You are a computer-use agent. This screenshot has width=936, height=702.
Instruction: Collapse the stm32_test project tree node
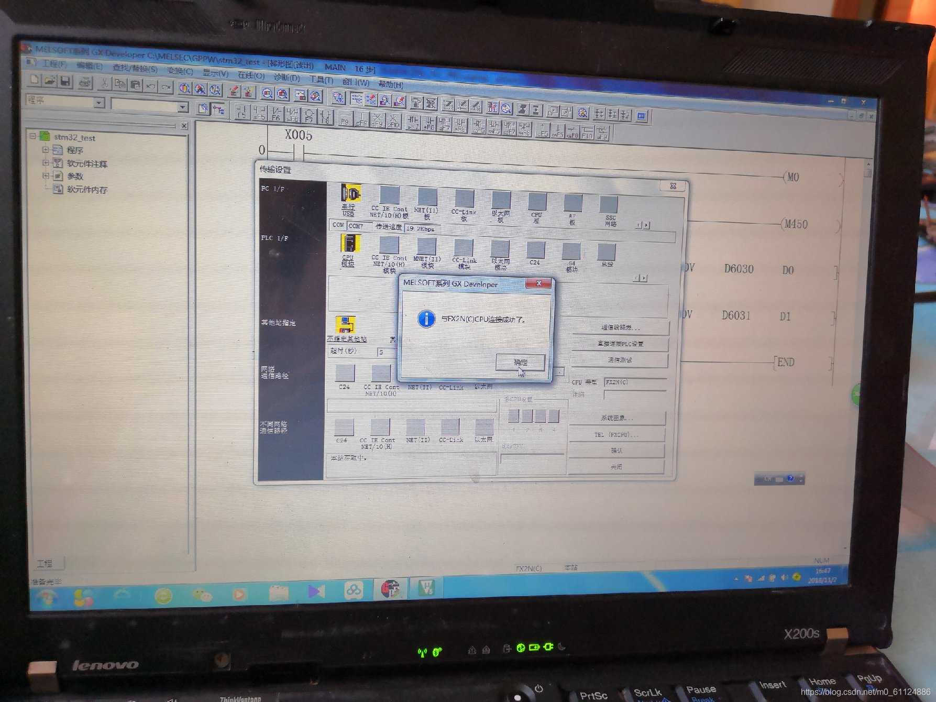tap(32, 136)
